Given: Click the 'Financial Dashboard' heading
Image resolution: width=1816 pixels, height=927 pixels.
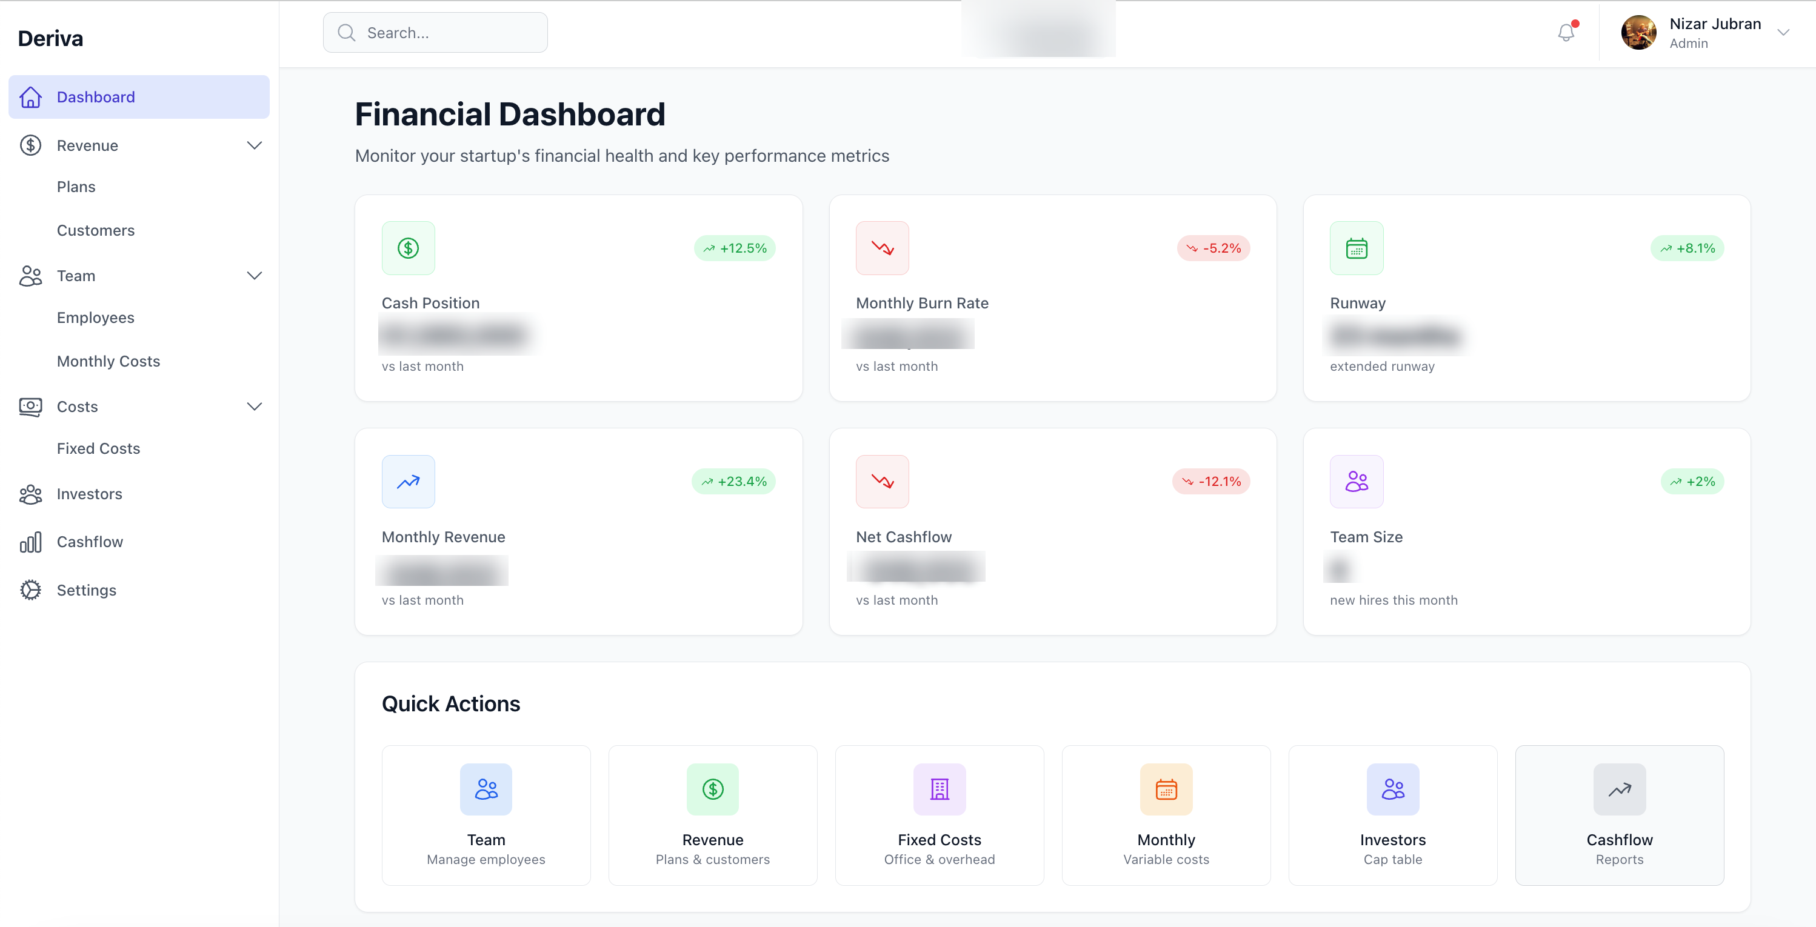Looking at the screenshot, I should click(x=510, y=115).
